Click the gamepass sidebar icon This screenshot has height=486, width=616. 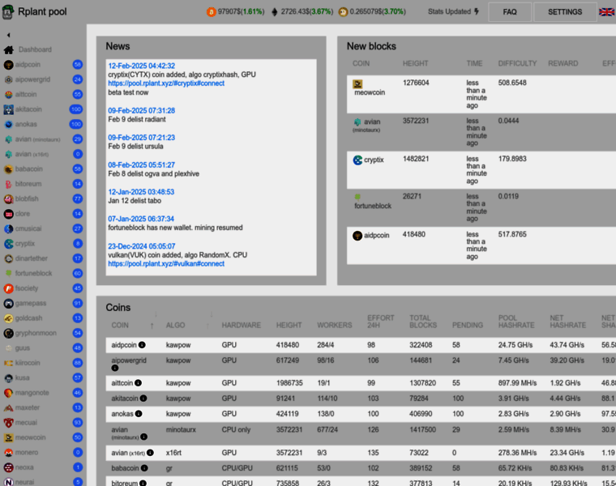[x=8, y=304]
